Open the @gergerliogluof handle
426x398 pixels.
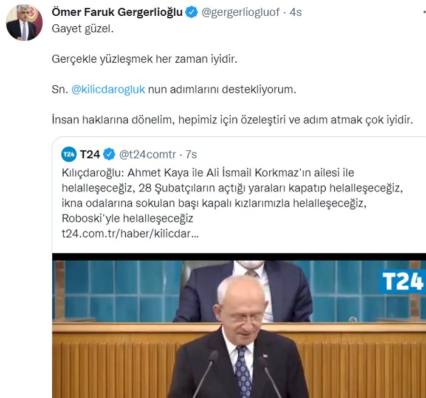tap(241, 12)
